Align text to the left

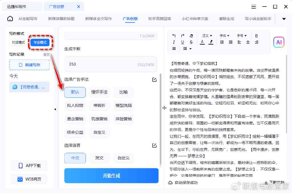click(239, 42)
